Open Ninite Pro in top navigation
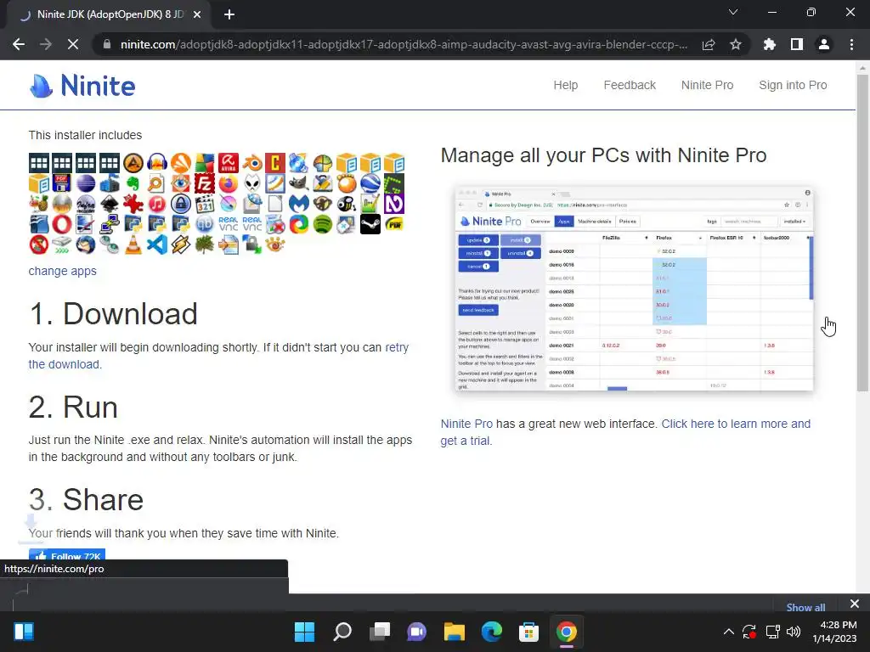The width and height of the screenshot is (870, 652). tap(707, 85)
